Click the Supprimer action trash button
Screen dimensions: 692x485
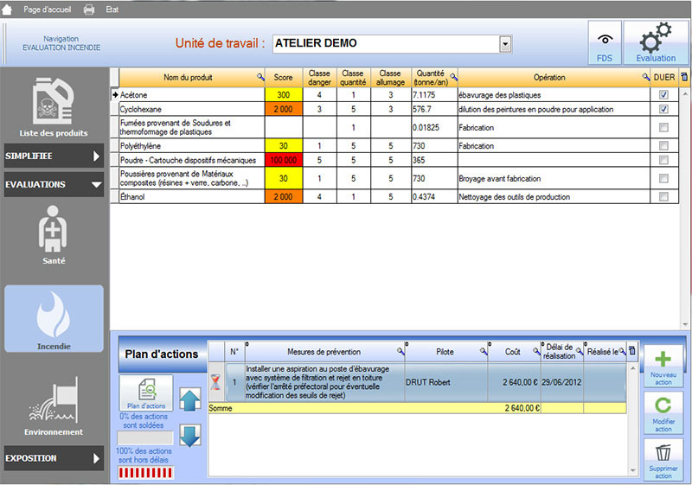coord(663,461)
